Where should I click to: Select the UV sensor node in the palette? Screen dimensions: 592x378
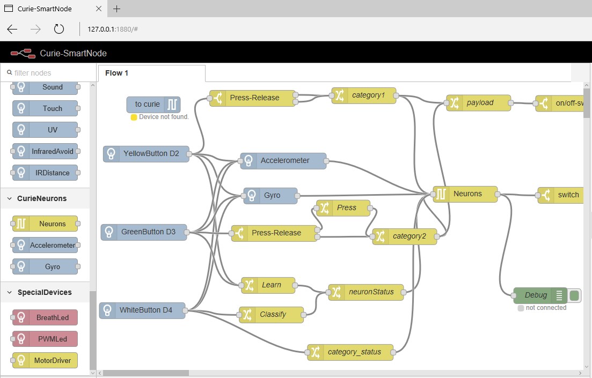point(45,130)
